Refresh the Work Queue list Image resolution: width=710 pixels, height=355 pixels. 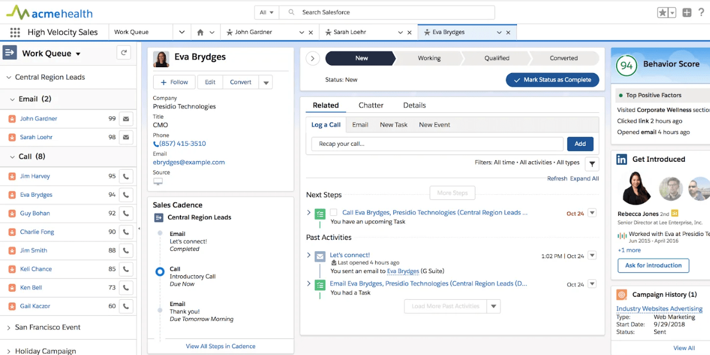(124, 53)
